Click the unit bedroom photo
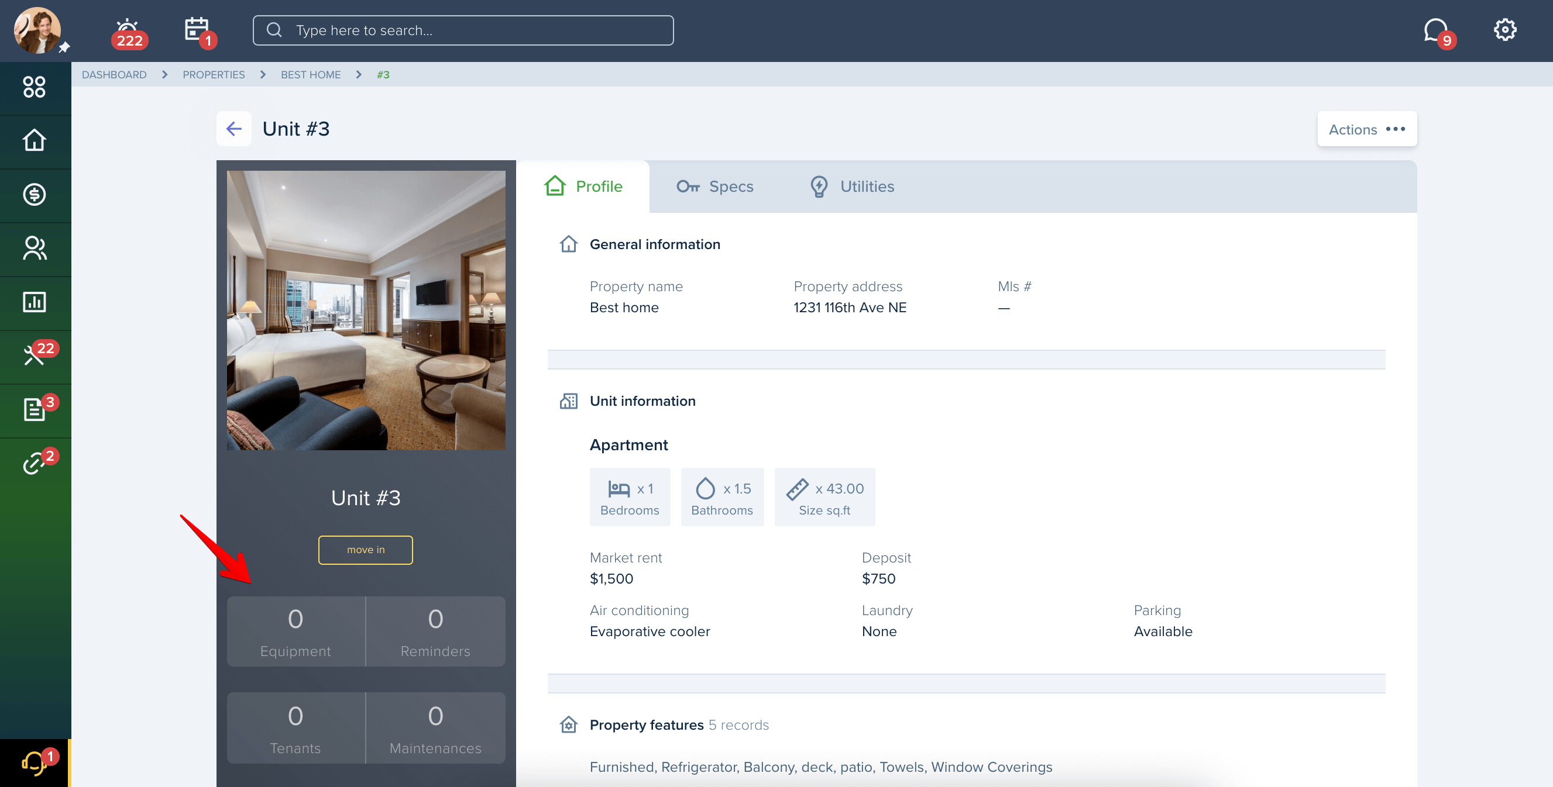 tap(366, 310)
